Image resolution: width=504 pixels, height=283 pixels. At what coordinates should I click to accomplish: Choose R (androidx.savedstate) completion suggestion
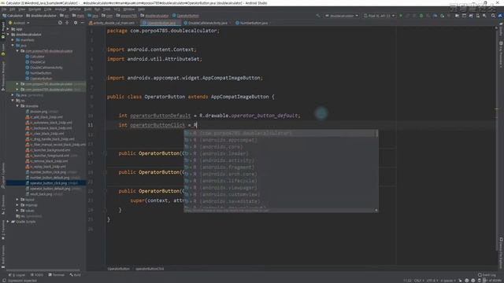click(x=280, y=201)
